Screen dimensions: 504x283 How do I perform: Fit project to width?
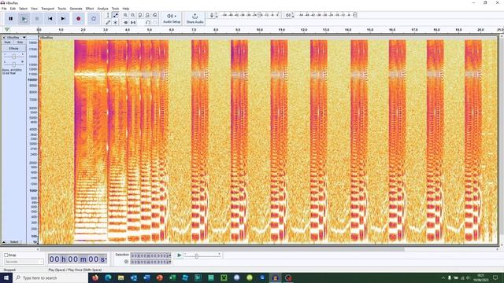point(147,15)
